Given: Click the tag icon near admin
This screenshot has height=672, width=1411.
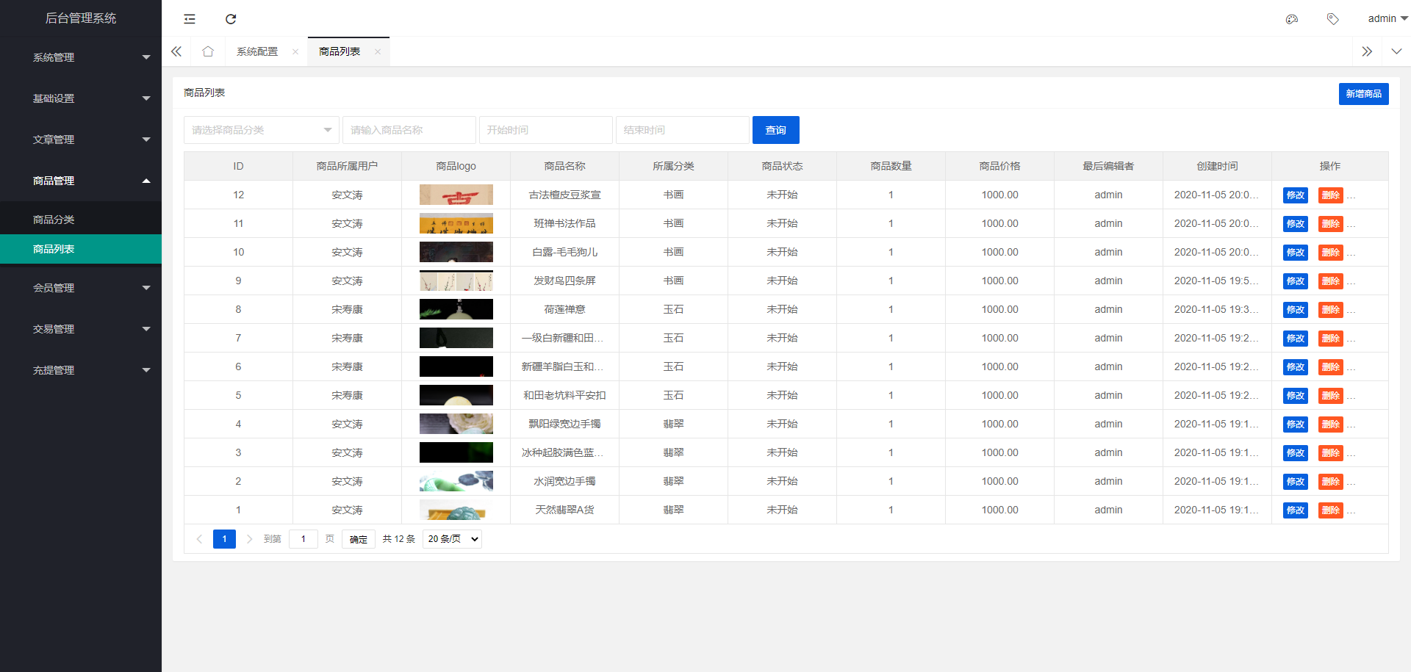Looking at the screenshot, I should point(1332,19).
